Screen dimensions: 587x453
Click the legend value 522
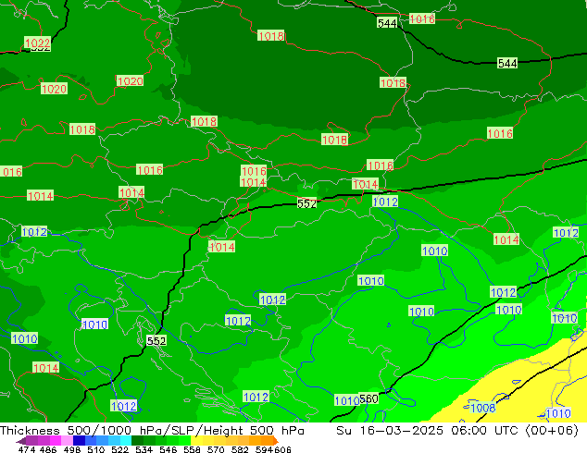[119, 449]
